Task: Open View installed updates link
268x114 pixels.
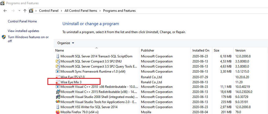Action: click(23, 31)
